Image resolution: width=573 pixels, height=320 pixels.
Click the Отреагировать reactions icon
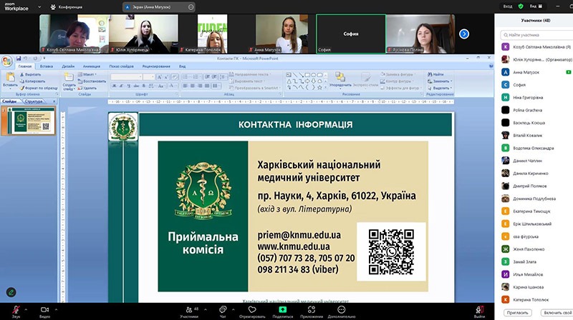pyautogui.click(x=252, y=308)
